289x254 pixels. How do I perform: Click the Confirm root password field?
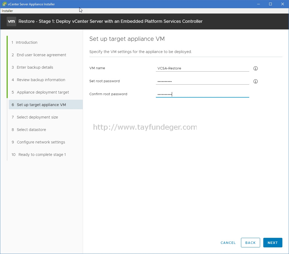click(x=202, y=94)
